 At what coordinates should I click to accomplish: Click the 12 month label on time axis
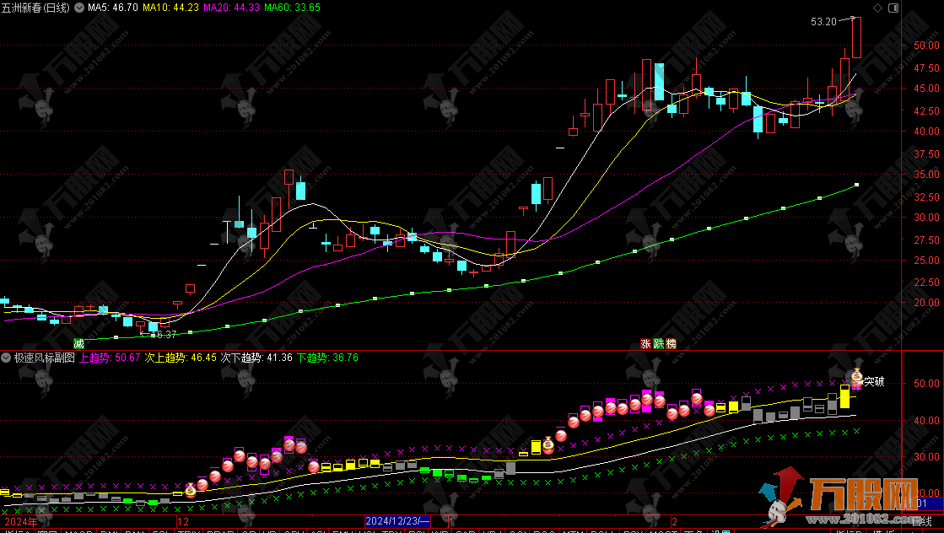[x=183, y=521]
